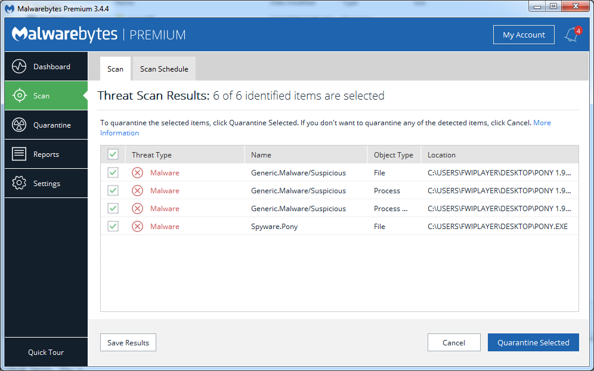Sort by Location column header
This screenshot has height=371, width=594.
coord(500,154)
